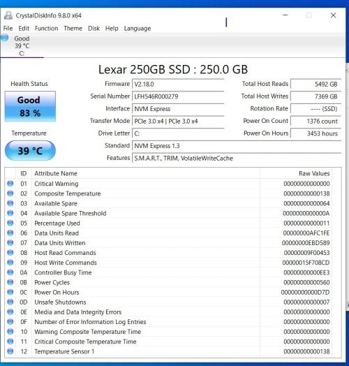The image size is (349, 366).
Task: Open the Help menu
Action: [x=112, y=28]
